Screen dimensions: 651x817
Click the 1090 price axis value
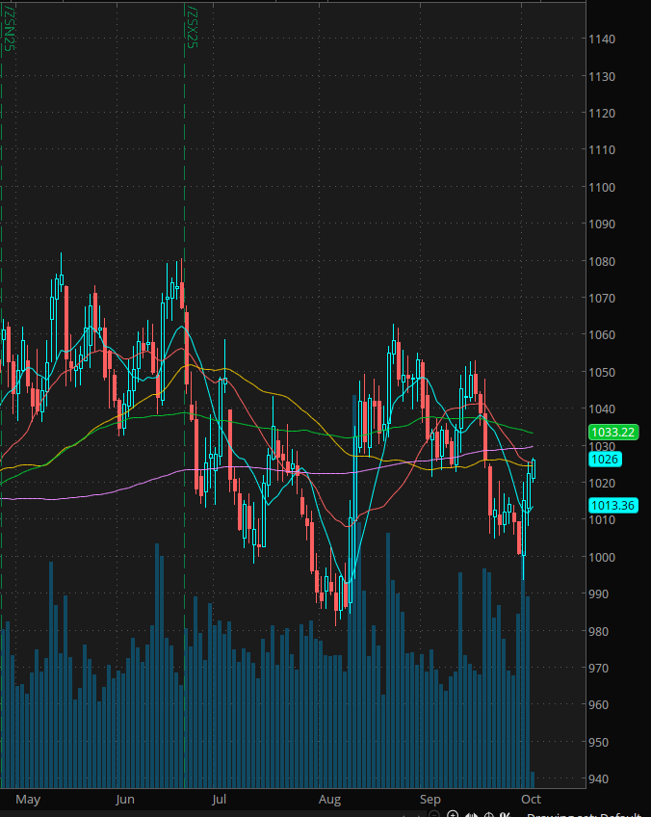pos(602,224)
